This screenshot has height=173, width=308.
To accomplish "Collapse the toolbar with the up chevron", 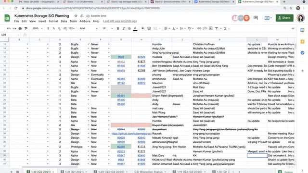I will click(293, 28).
